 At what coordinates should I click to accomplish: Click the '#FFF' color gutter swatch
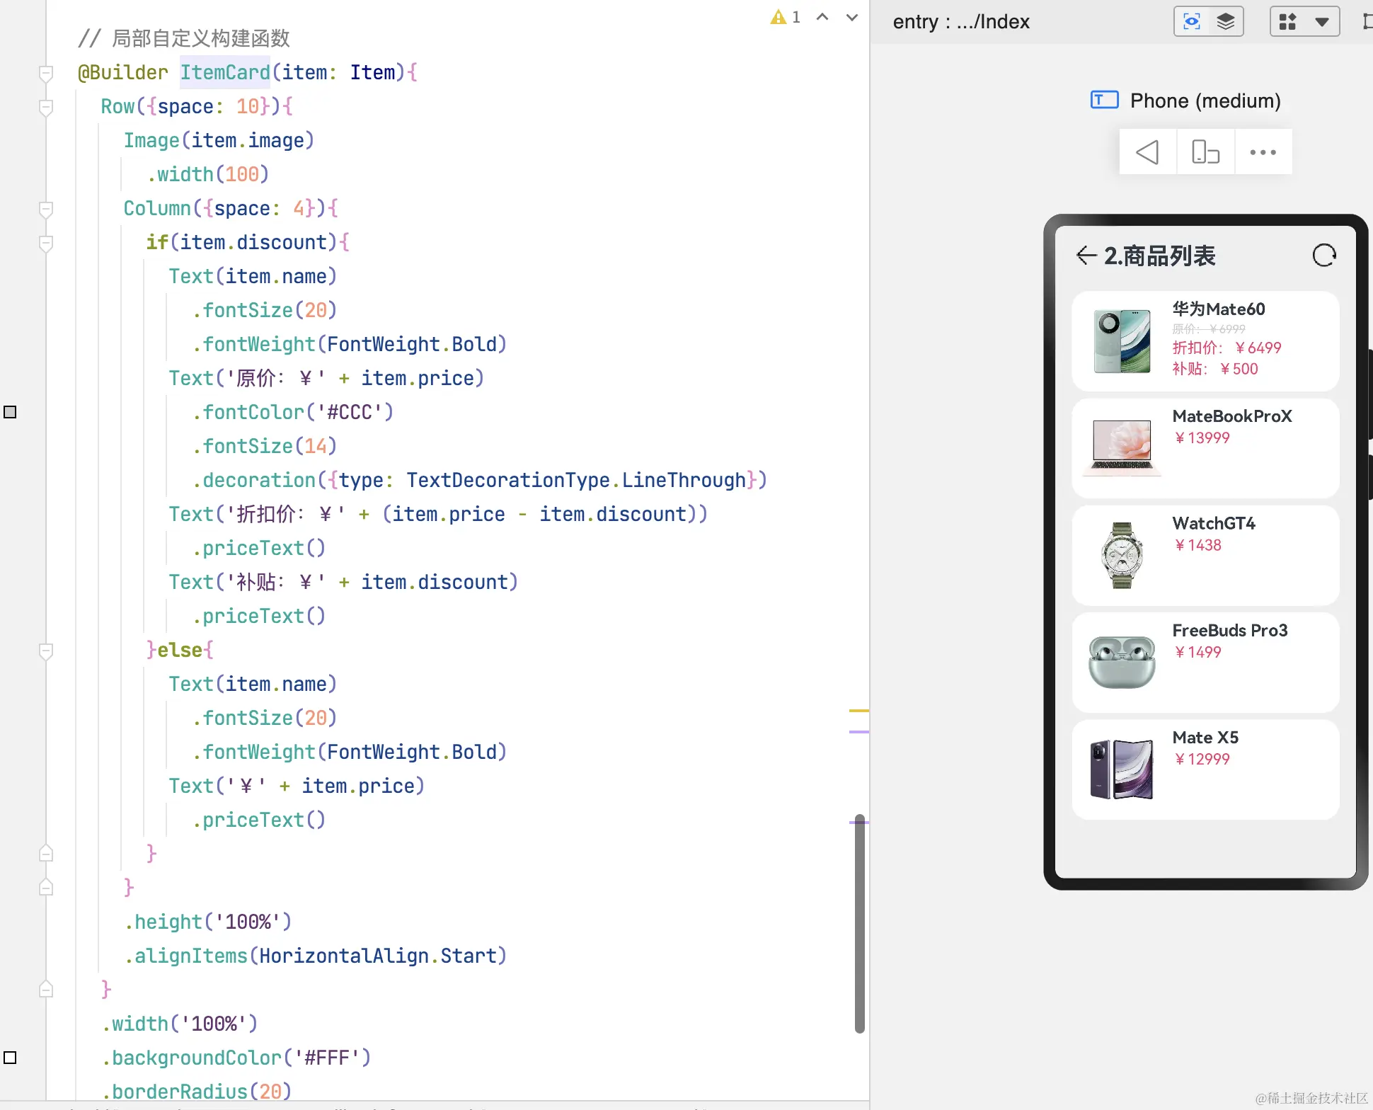(x=10, y=1058)
